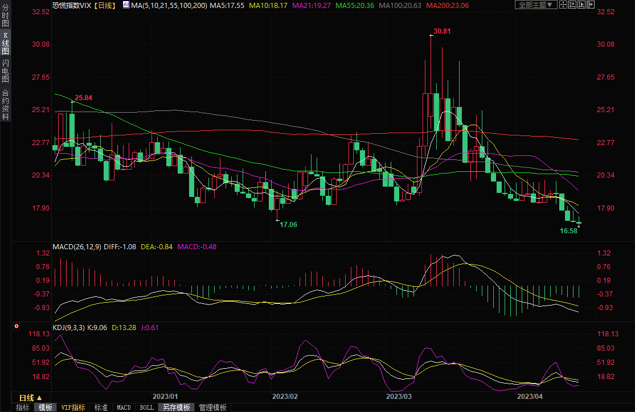Image resolution: width=635 pixels, height=412 pixels.
Task: Select the 模板 bottom tab
Action: [x=46, y=407]
